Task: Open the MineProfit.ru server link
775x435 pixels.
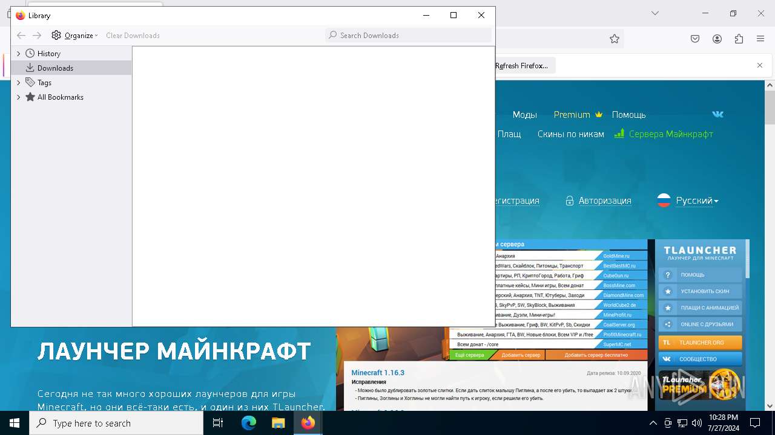Action: (617, 315)
